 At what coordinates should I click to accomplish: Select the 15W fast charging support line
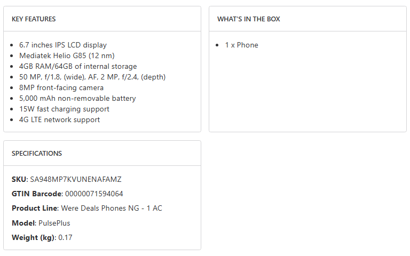pos(64,109)
